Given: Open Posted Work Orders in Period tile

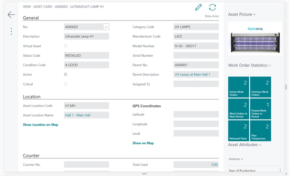Looking at the screenshot, I should tap(260, 109).
